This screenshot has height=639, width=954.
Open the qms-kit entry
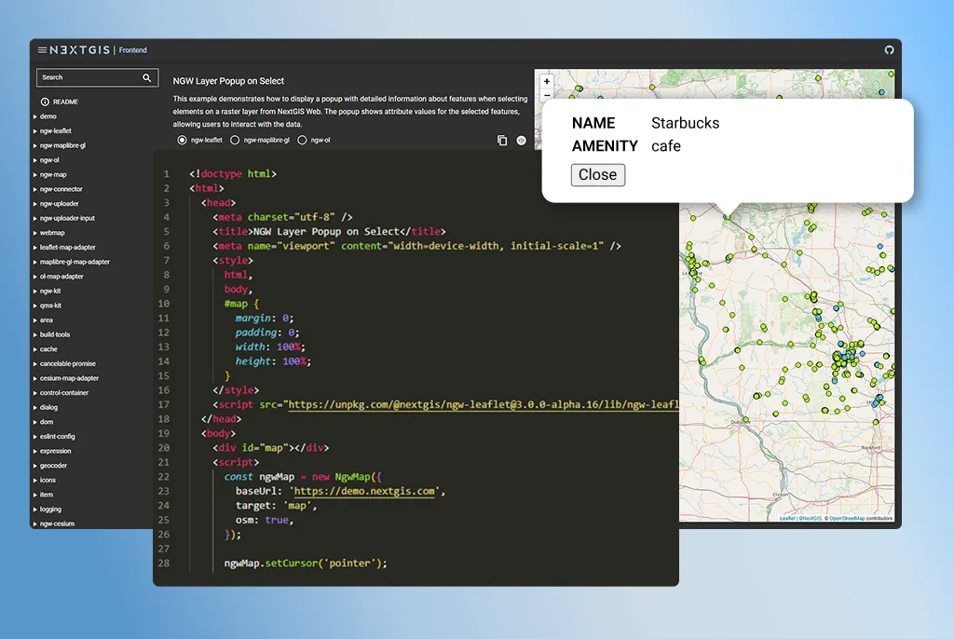[50, 306]
